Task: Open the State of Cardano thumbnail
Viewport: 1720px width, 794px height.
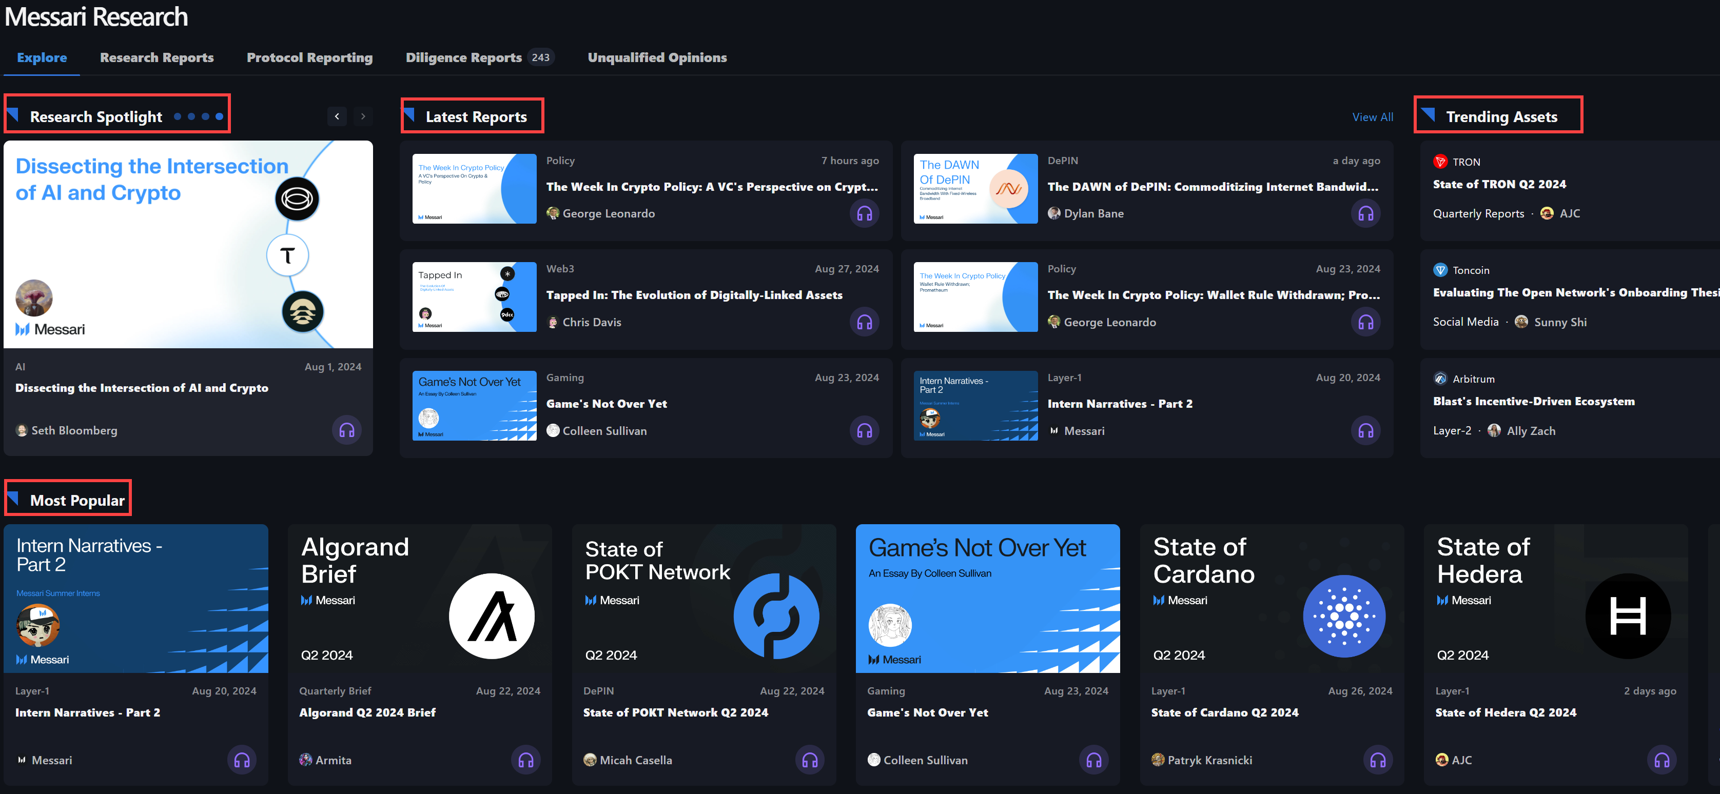Action: (1272, 599)
